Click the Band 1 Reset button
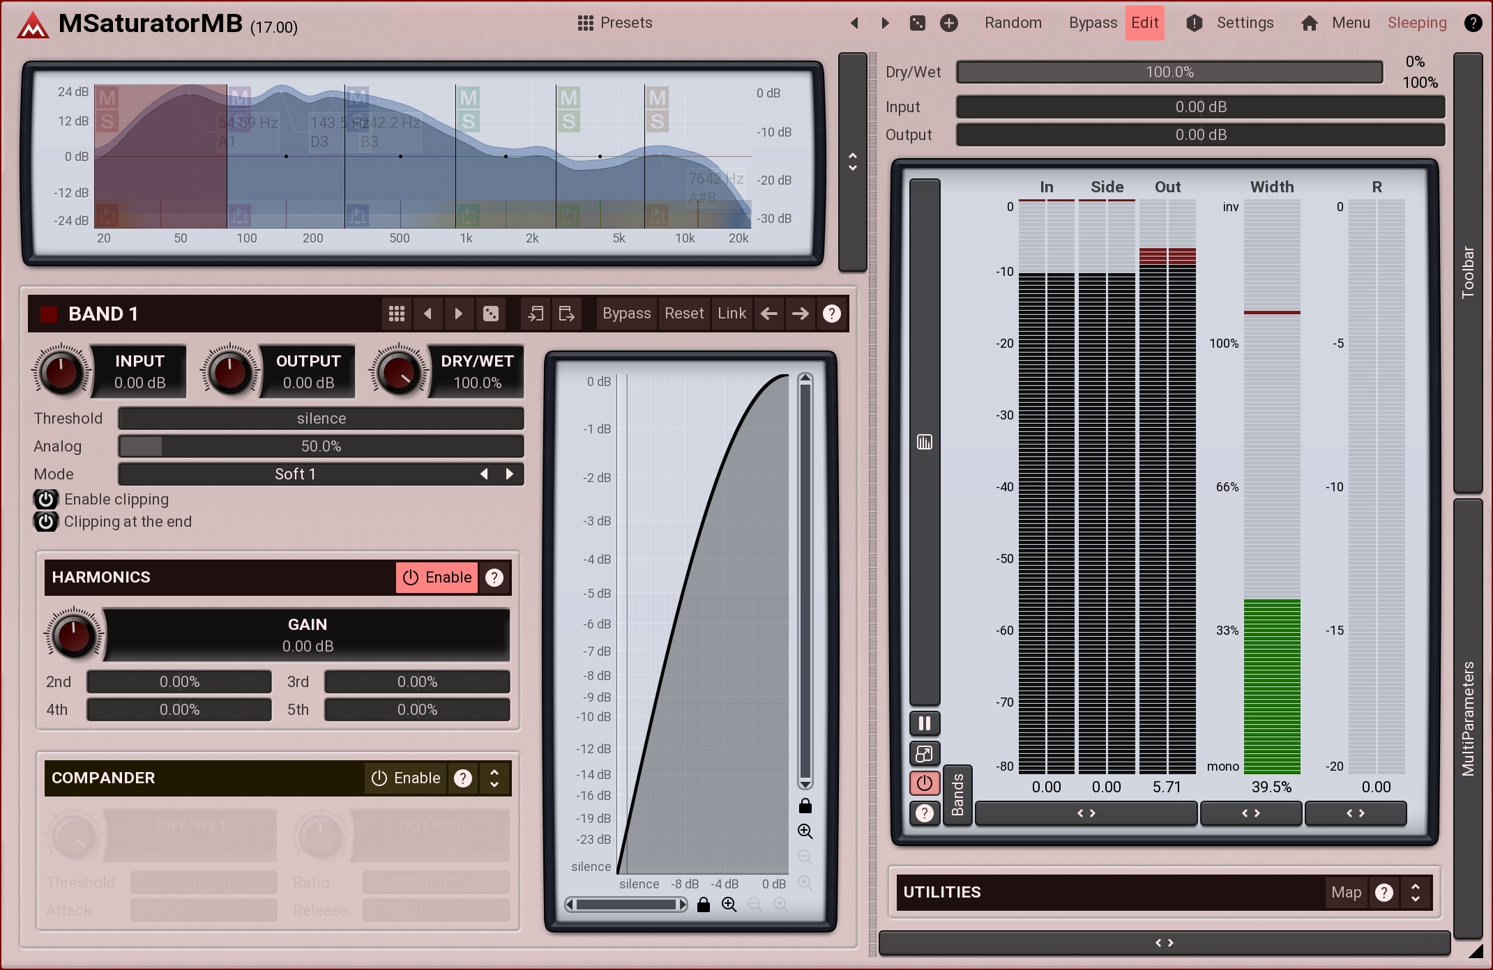 click(x=683, y=314)
